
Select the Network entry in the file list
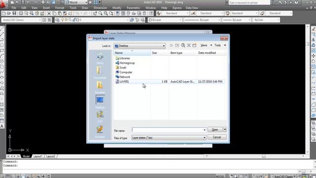click(123, 77)
